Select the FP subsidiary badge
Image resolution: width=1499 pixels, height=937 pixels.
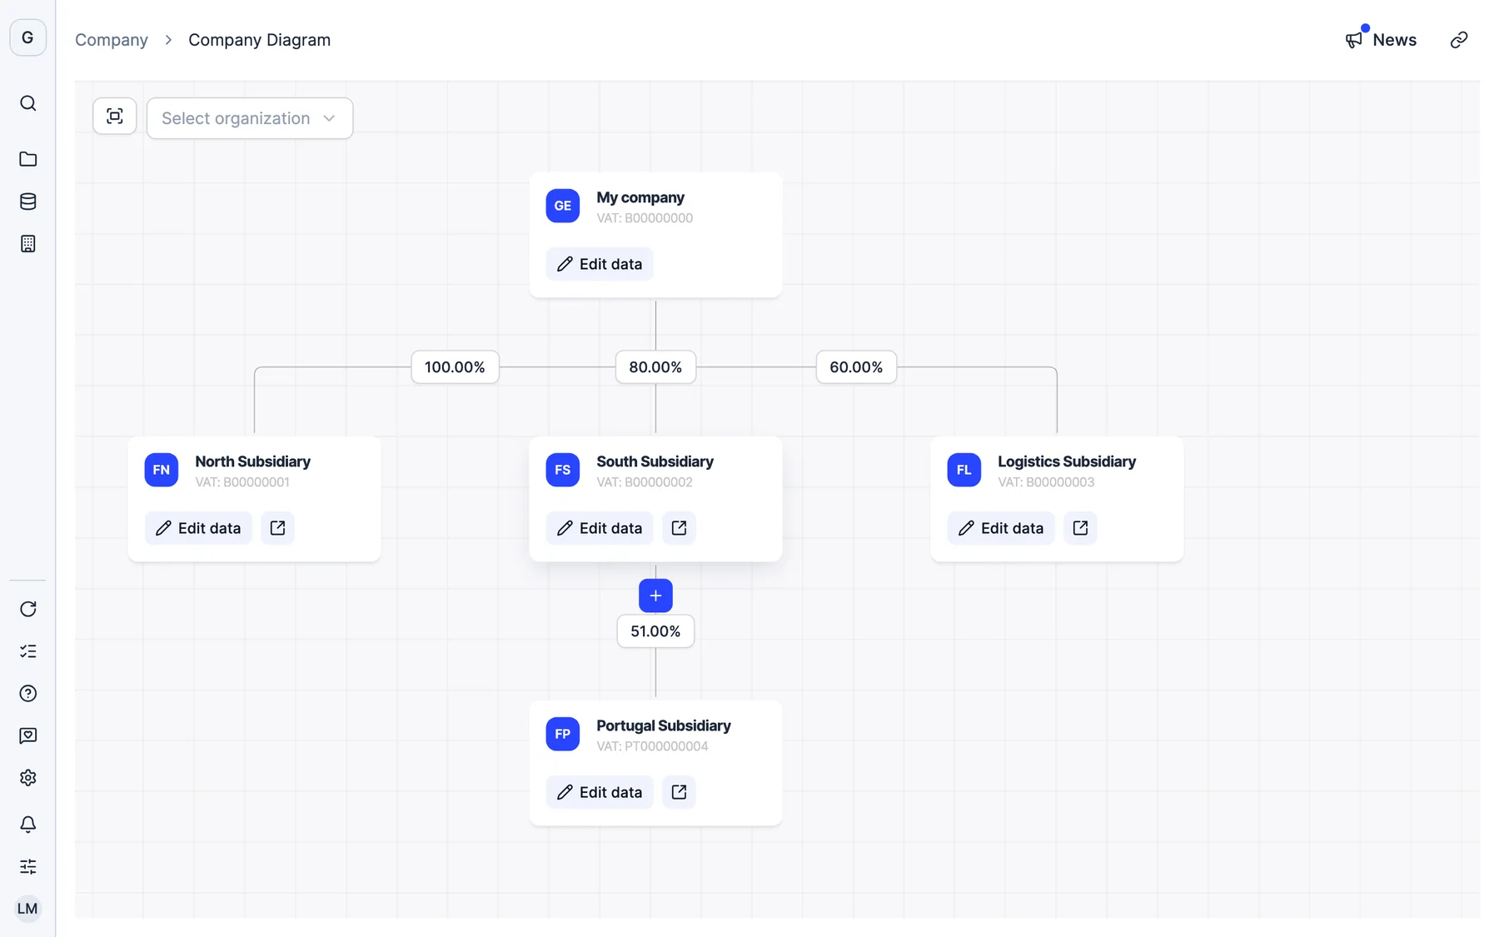click(x=563, y=734)
